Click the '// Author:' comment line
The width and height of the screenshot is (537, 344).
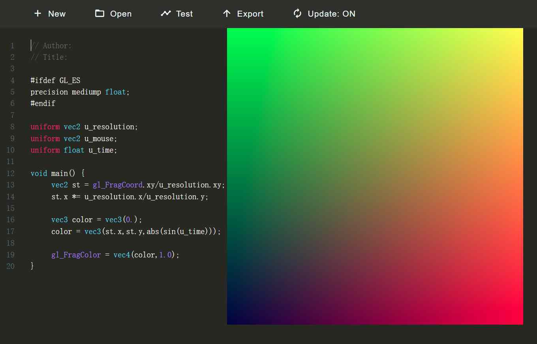[51, 45]
